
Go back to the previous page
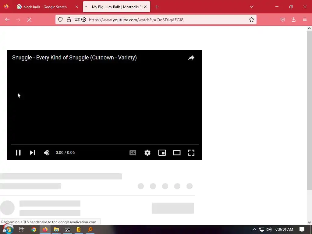point(7,20)
